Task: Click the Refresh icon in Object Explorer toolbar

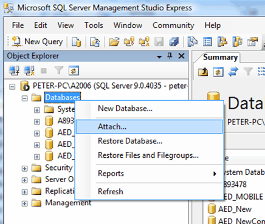Action: (74, 71)
